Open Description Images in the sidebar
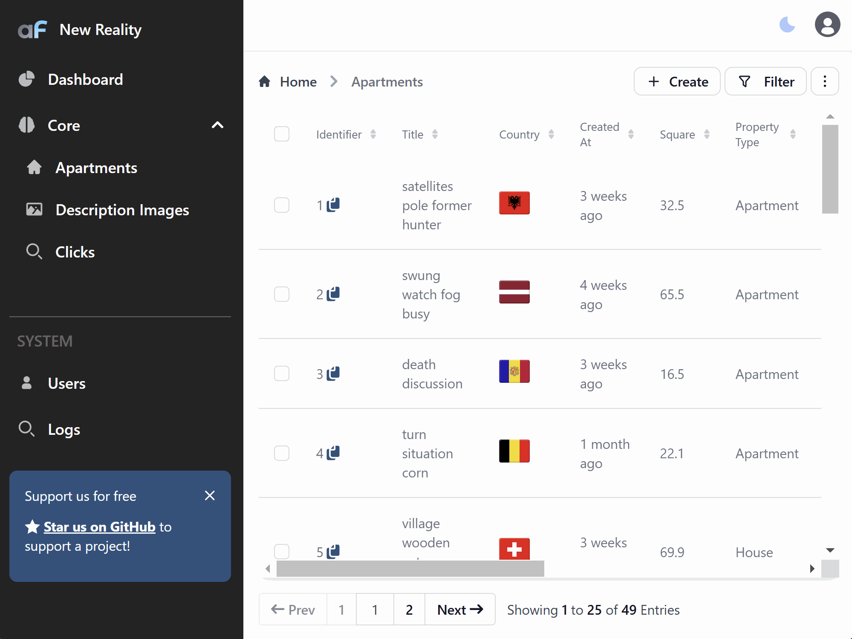 point(120,210)
